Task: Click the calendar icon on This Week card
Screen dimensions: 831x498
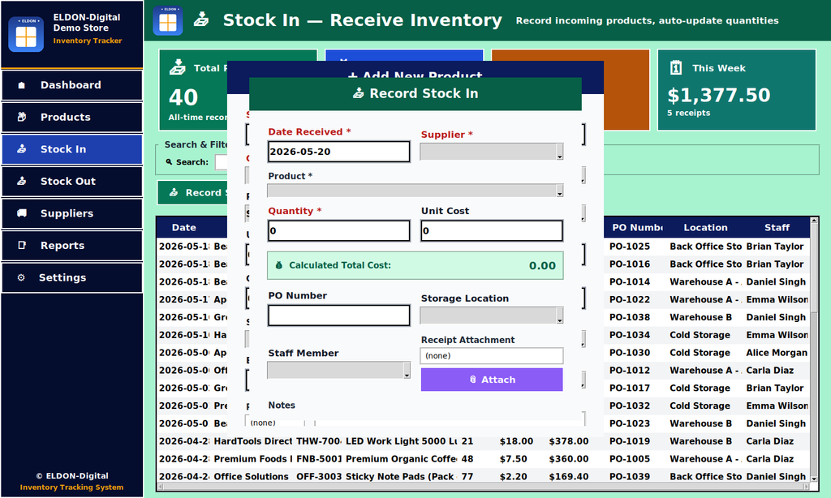Action: point(676,68)
